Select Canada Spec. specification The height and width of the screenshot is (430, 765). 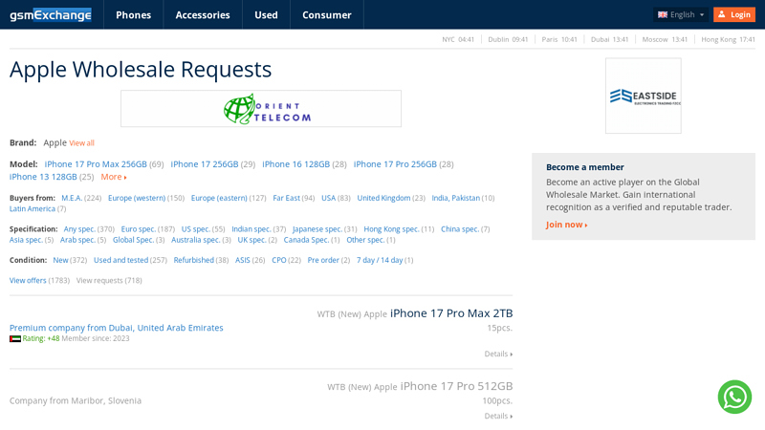[306, 240]
